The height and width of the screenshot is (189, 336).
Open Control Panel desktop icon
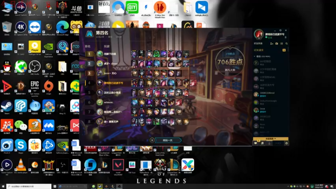7,48
